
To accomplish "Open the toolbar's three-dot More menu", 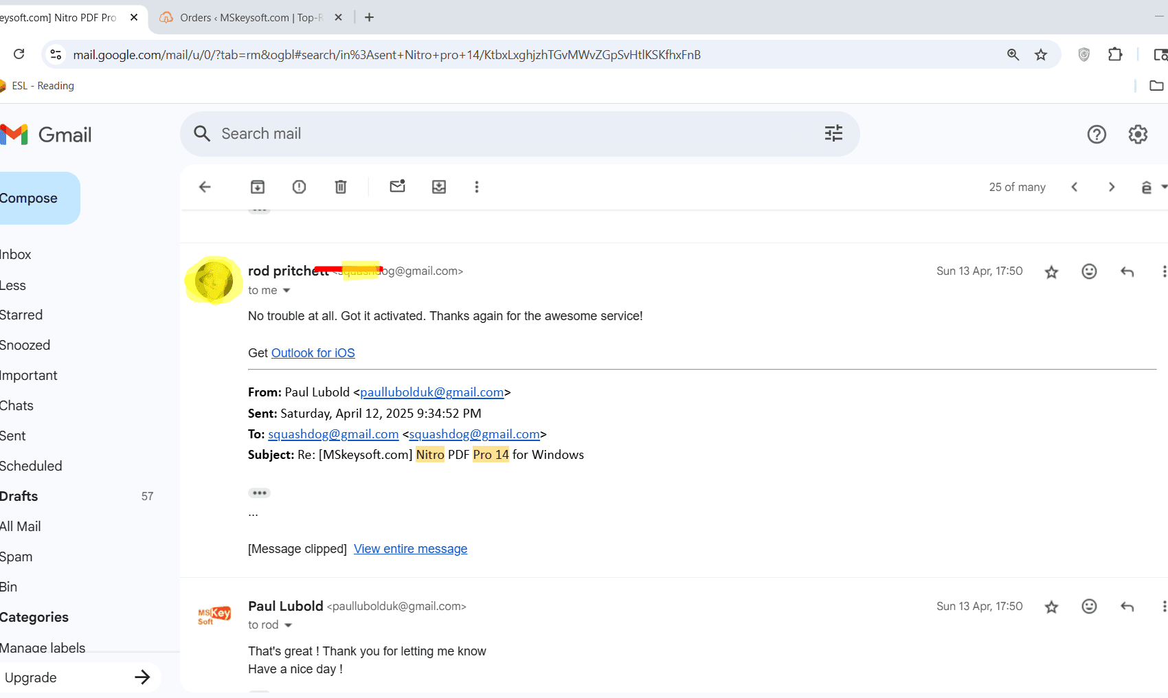I will click(x=477, y=187).
